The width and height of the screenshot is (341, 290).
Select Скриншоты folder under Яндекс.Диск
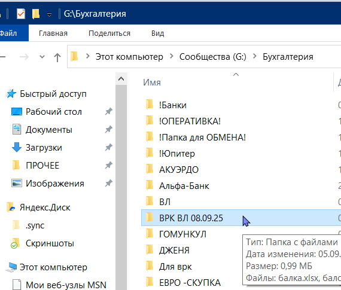click(x=50, y=243)
